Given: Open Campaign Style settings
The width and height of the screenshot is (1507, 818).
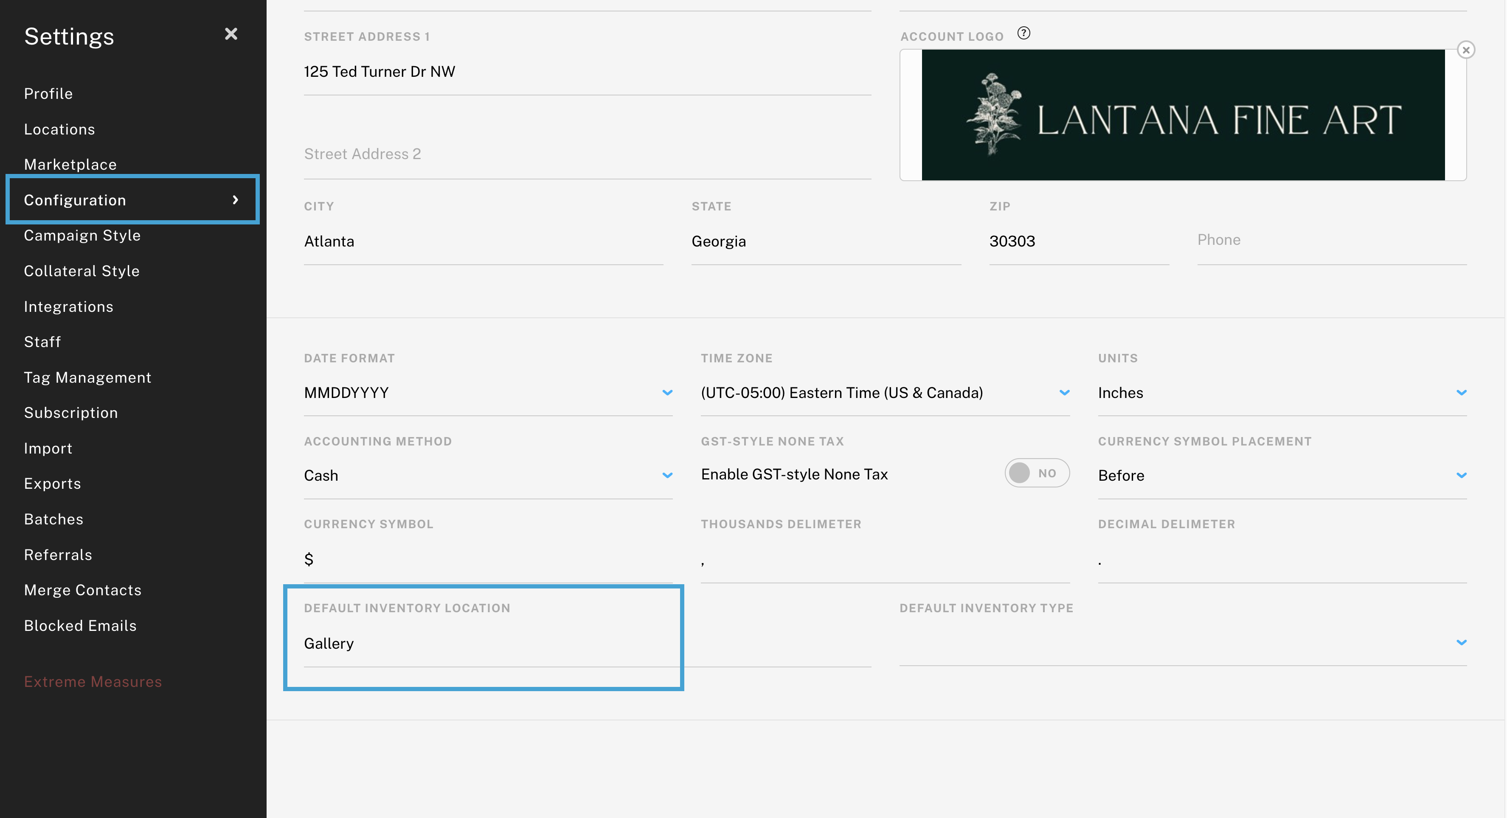Looking at the screenshot, I should 82,235.
